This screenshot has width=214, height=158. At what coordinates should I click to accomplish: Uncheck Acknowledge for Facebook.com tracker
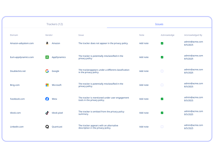(x=162, y=99)
